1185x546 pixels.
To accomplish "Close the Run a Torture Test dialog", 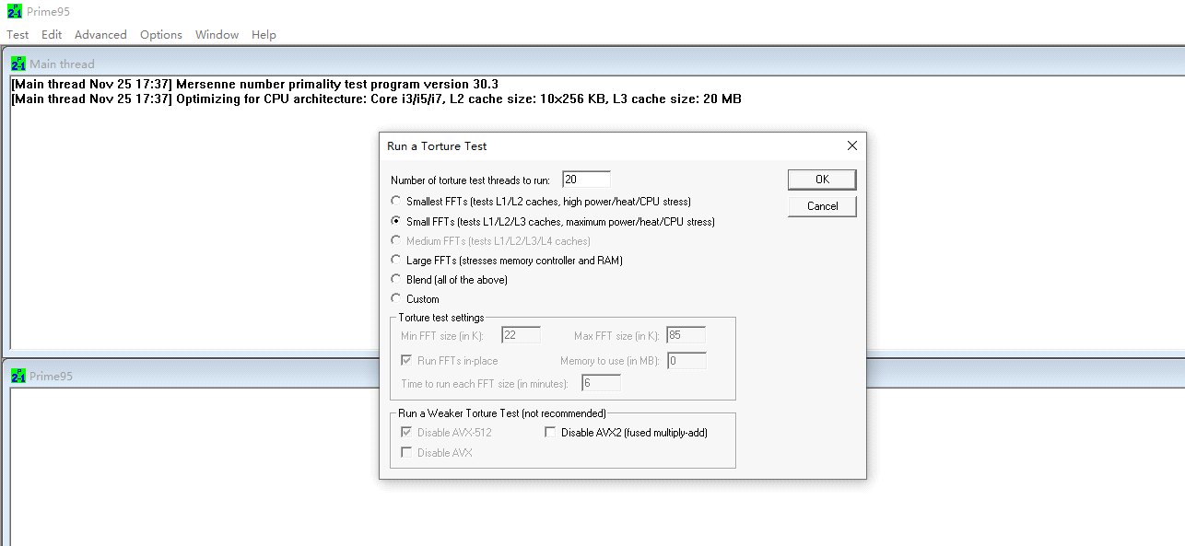I will click(851, 145).
